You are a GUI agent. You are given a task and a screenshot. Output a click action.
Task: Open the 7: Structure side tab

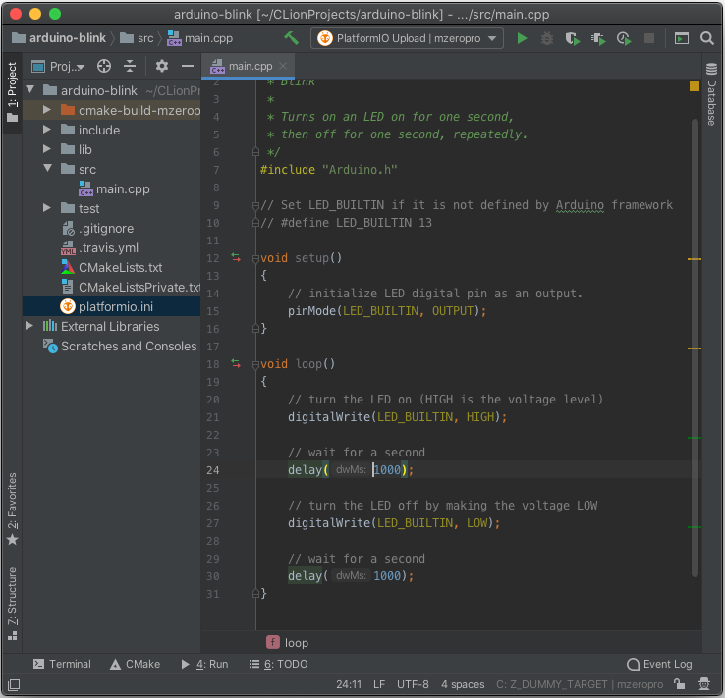click(12, 604)
